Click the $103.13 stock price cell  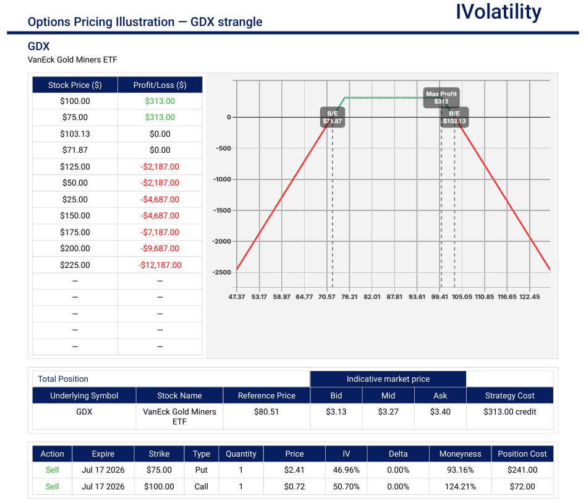point(75,134)
